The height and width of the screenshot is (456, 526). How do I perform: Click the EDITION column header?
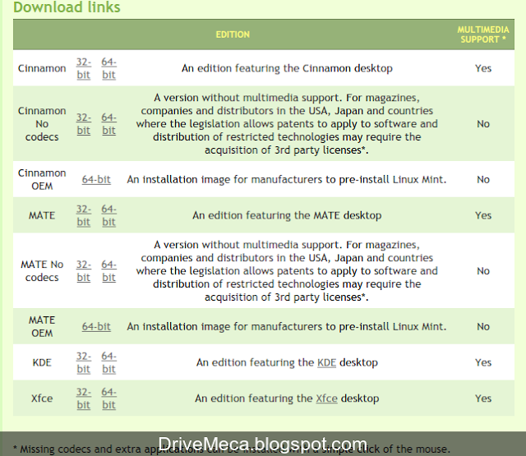tap(233, 35)
